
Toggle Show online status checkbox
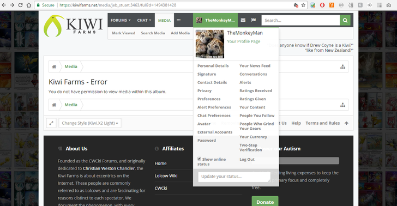click(199, 159)
